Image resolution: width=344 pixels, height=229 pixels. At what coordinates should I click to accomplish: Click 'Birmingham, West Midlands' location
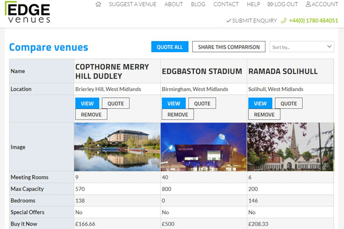tap(195, 89)
